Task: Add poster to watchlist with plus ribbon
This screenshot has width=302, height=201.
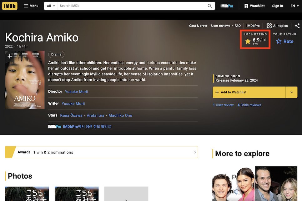Action: pyautogui.click(x=10, y=56)
